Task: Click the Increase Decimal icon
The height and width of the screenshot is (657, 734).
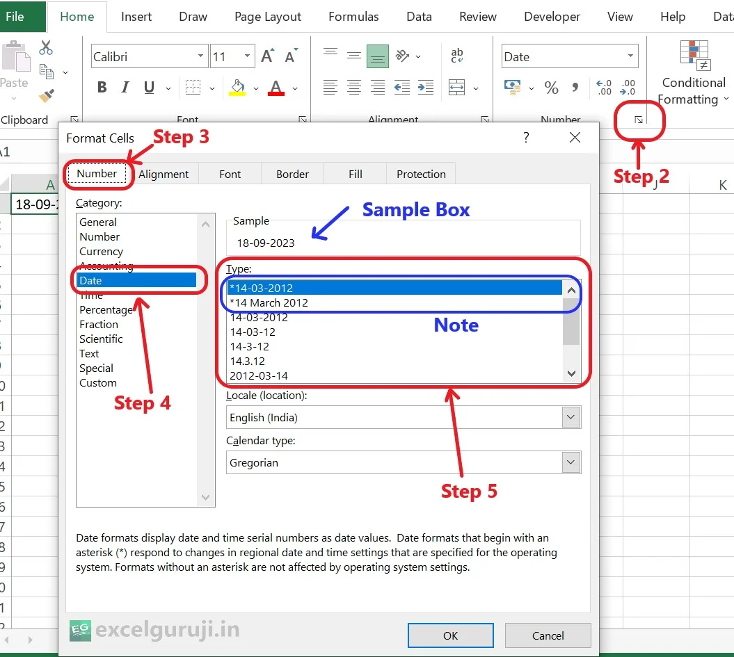Action: tap(604, 88)
